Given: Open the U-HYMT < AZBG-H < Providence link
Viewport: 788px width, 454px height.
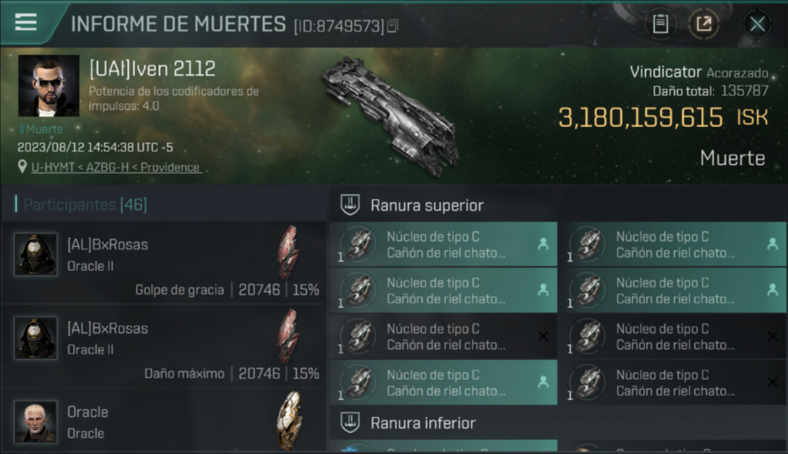Looking at the screenshot, I should tap(115, 167).
